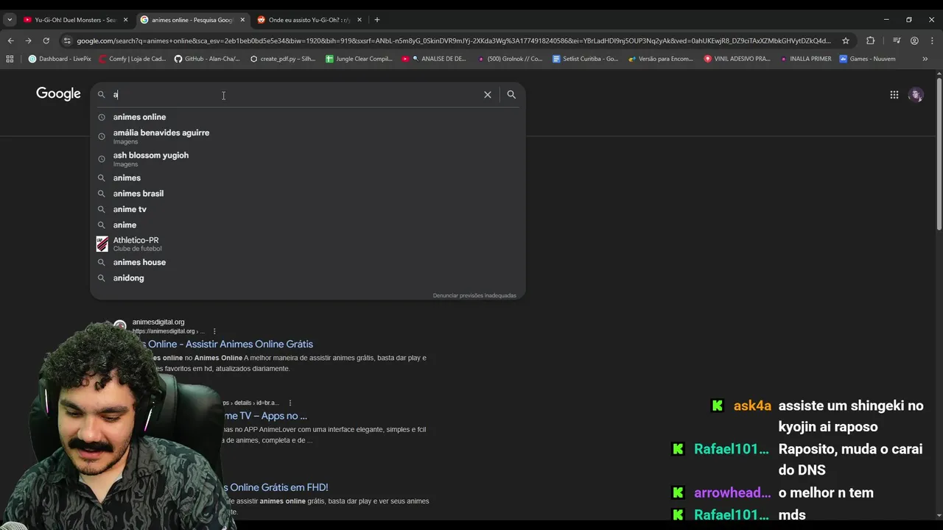Open the Comfy Loja de Cad bookmark
943x530 pixels.
point(132,59)
